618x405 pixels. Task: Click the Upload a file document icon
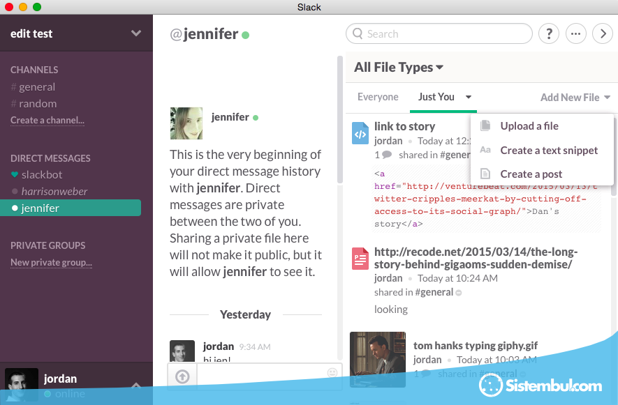coord(485,126)
